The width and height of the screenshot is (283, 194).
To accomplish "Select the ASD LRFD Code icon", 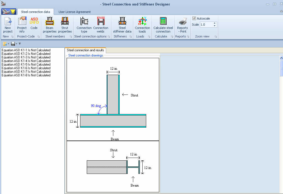I will point(34,23).
